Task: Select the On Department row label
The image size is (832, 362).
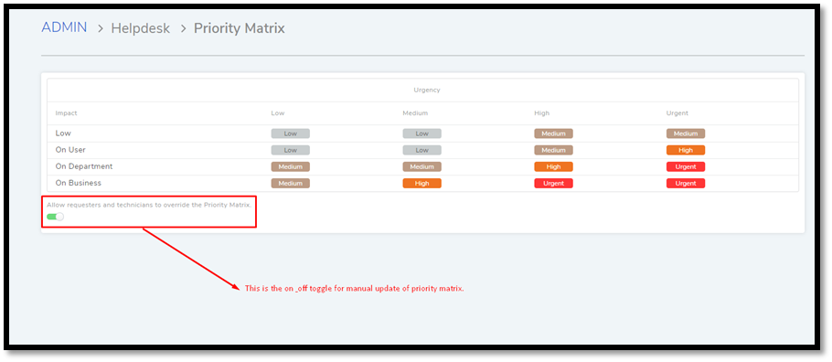Action: coord(84,166)
